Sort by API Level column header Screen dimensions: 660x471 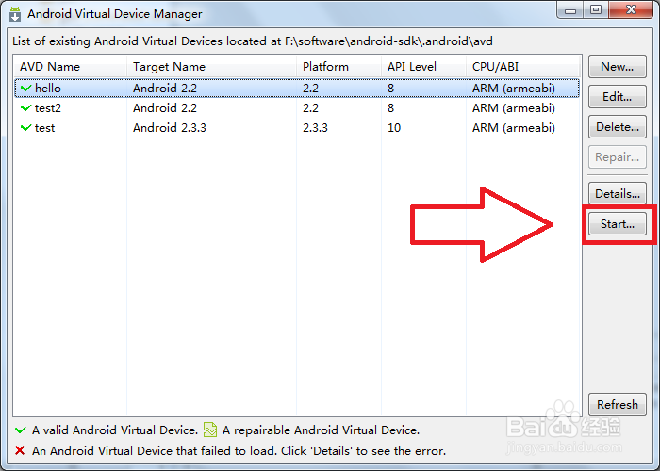(423, 67)
